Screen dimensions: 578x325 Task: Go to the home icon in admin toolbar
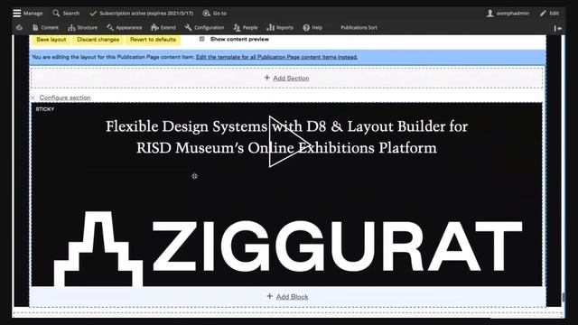(19, 28)
